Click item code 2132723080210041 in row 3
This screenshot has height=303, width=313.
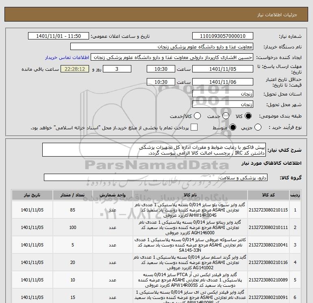(x=268, y=245)
